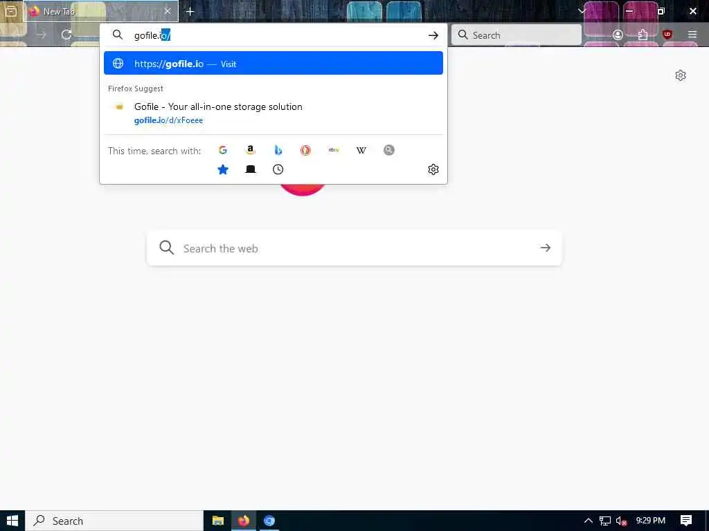Personalize new tab gear icon
This screenshot has width=709, height=531.
click(x=681, y=75)
